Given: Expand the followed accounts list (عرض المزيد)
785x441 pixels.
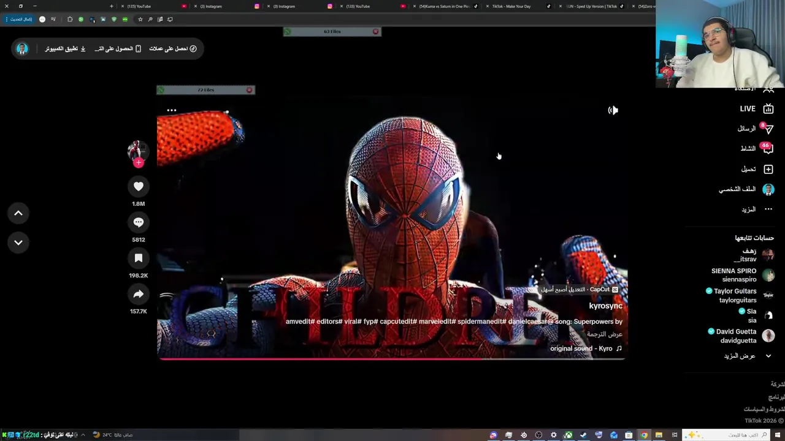Looking at the screenshot, I should (x=747, y=356).
